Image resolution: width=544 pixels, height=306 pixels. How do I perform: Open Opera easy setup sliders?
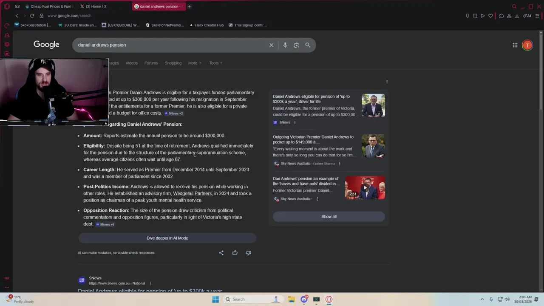tap(537, 16)
